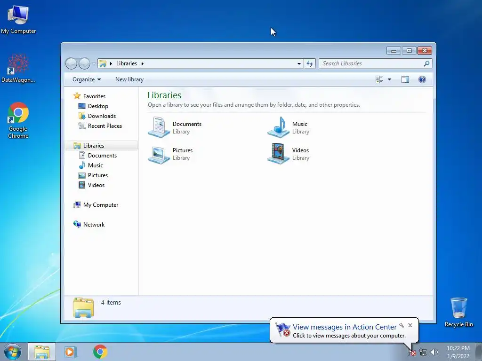
Task: Launch Google Chrome from the taskbar
Action: click(x=100, y=352)
